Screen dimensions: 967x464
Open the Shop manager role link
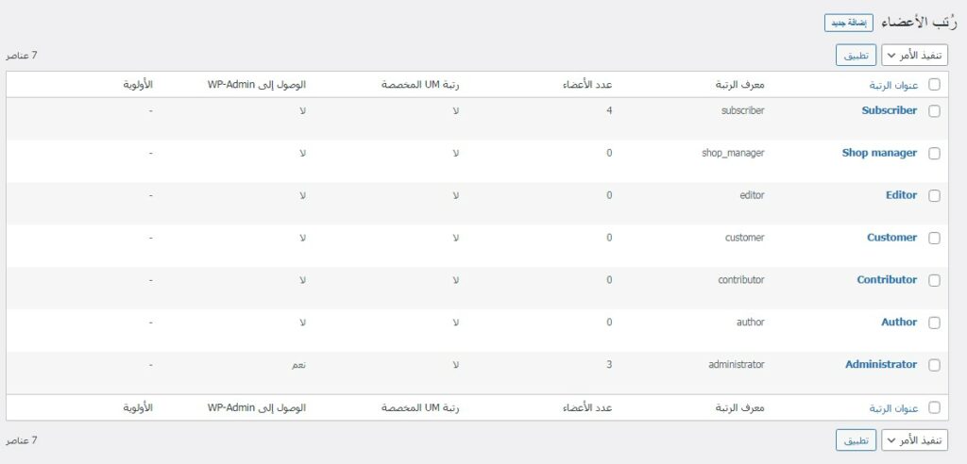[x=879, y=153]
